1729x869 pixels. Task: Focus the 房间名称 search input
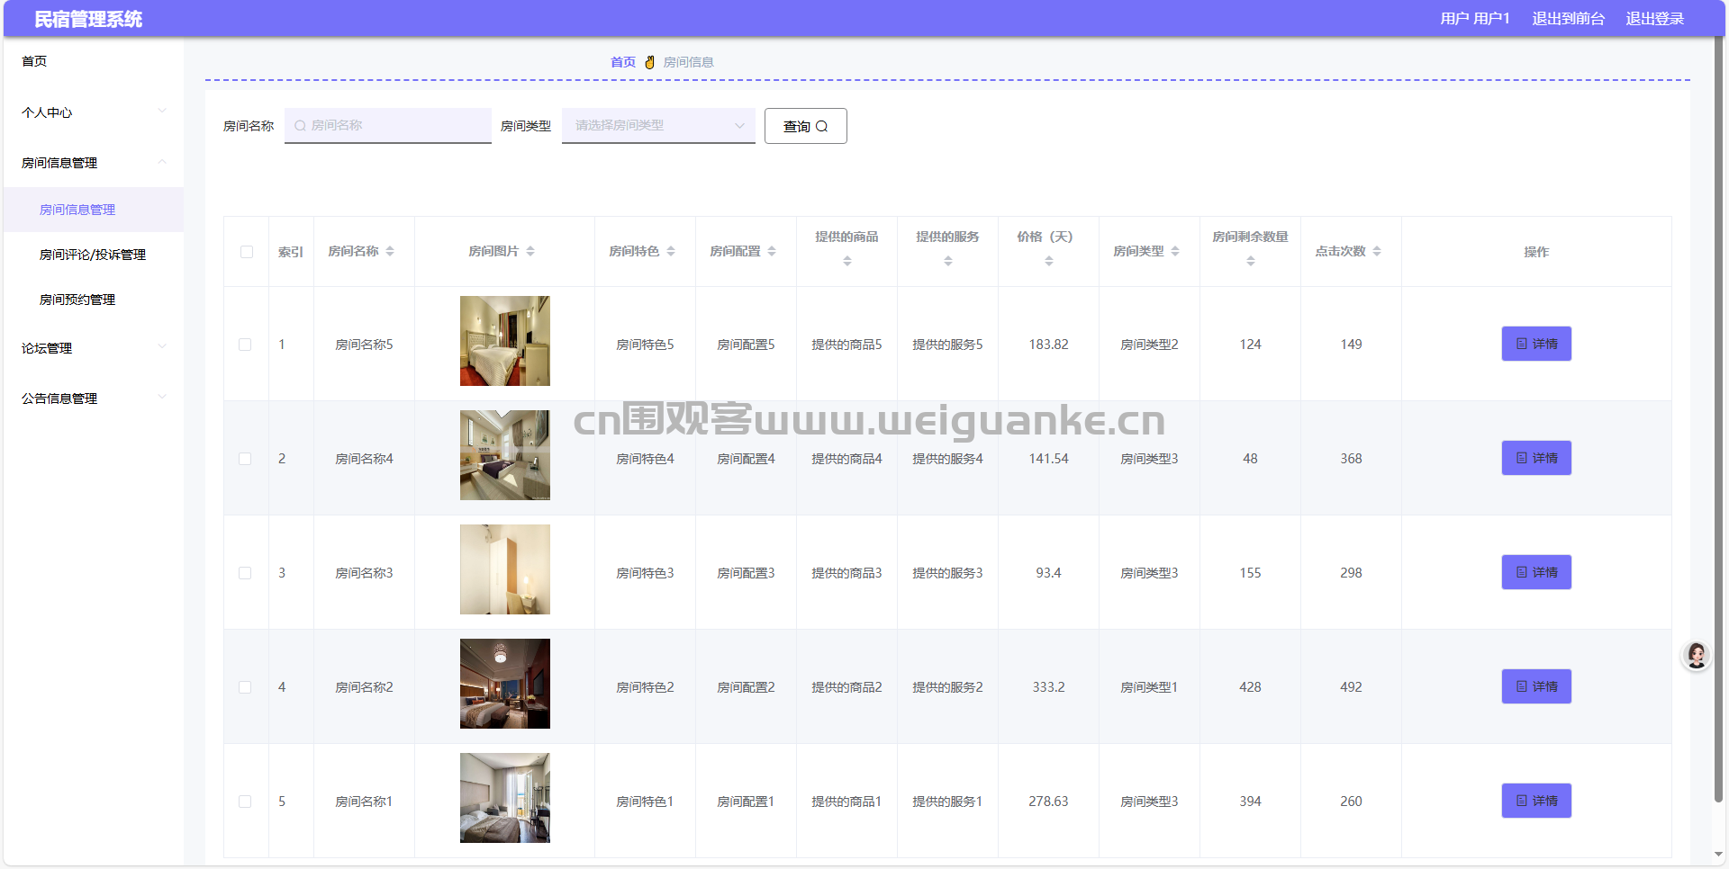point(388,126)
